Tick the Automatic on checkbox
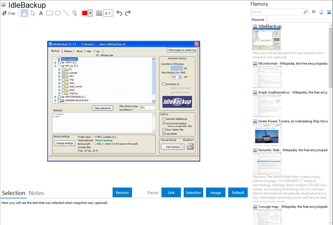333x225 pixels. click(x=164, y=84)
